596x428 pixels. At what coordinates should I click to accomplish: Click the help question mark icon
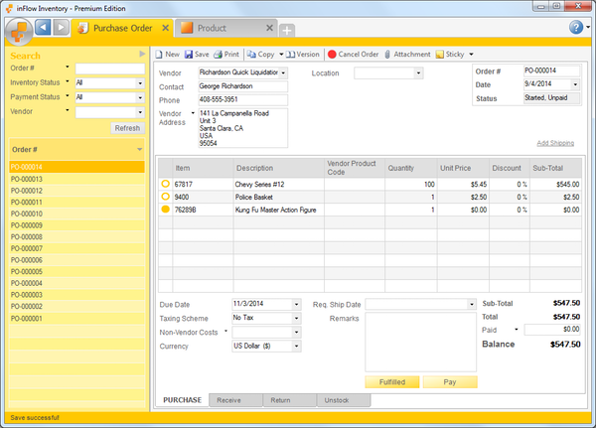pos(575,27)
